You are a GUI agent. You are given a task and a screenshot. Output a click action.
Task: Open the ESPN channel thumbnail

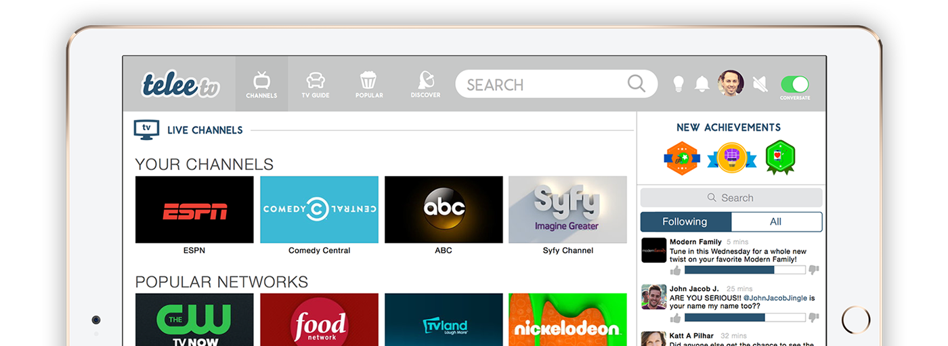pyautogui.click(x=194, y=209)
